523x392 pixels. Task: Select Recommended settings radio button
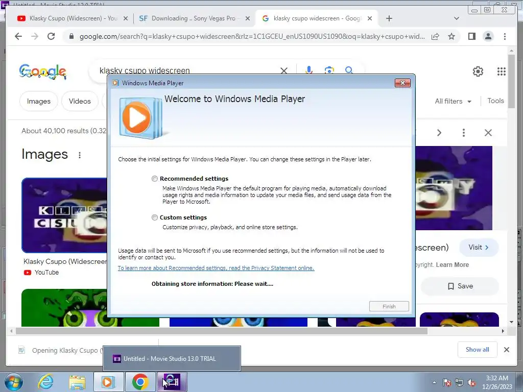pyautogui.click(x=154, y=179)
